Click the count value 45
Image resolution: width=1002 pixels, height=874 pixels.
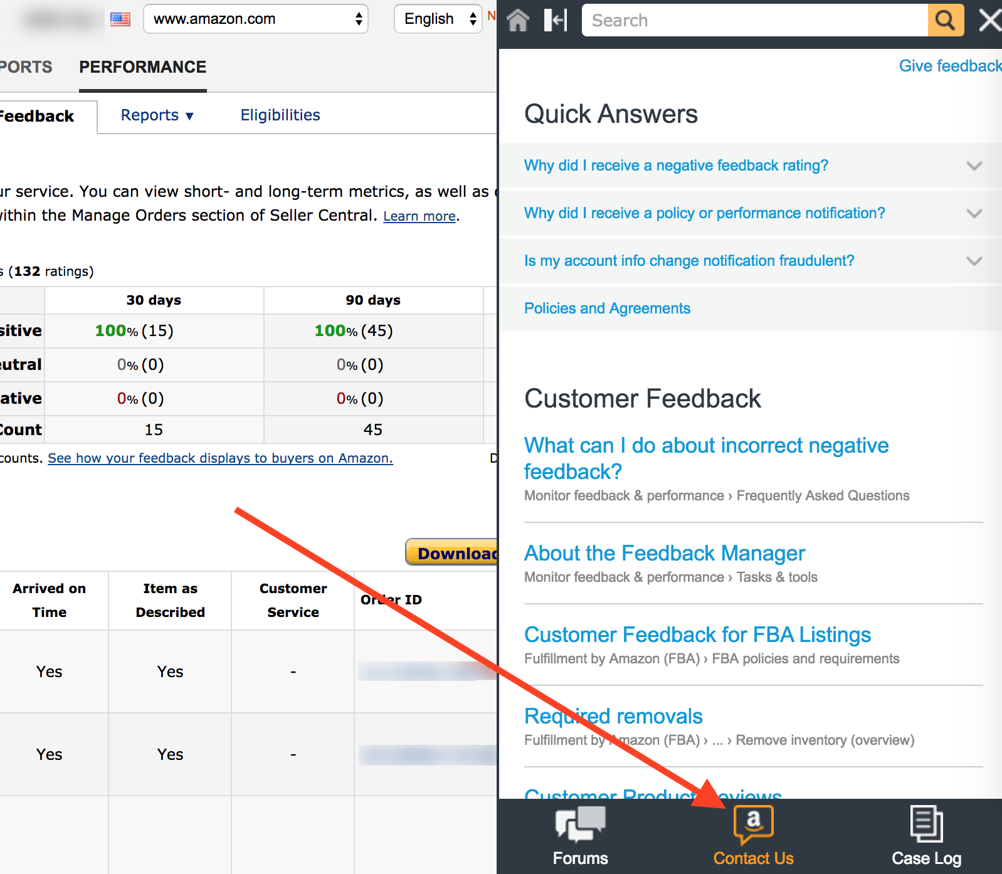tap(373, 429)
